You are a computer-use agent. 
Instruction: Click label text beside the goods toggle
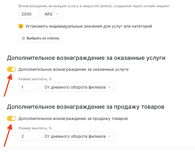tap(73, 118)
